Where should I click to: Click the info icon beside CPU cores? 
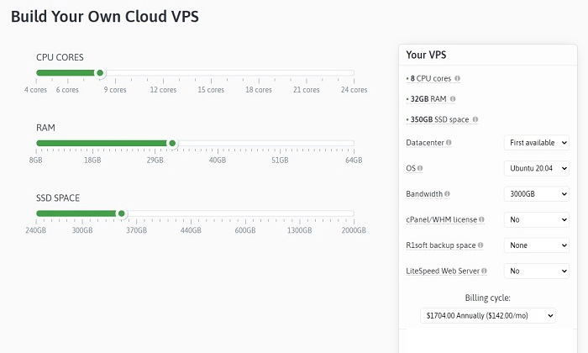coord(457,78)
